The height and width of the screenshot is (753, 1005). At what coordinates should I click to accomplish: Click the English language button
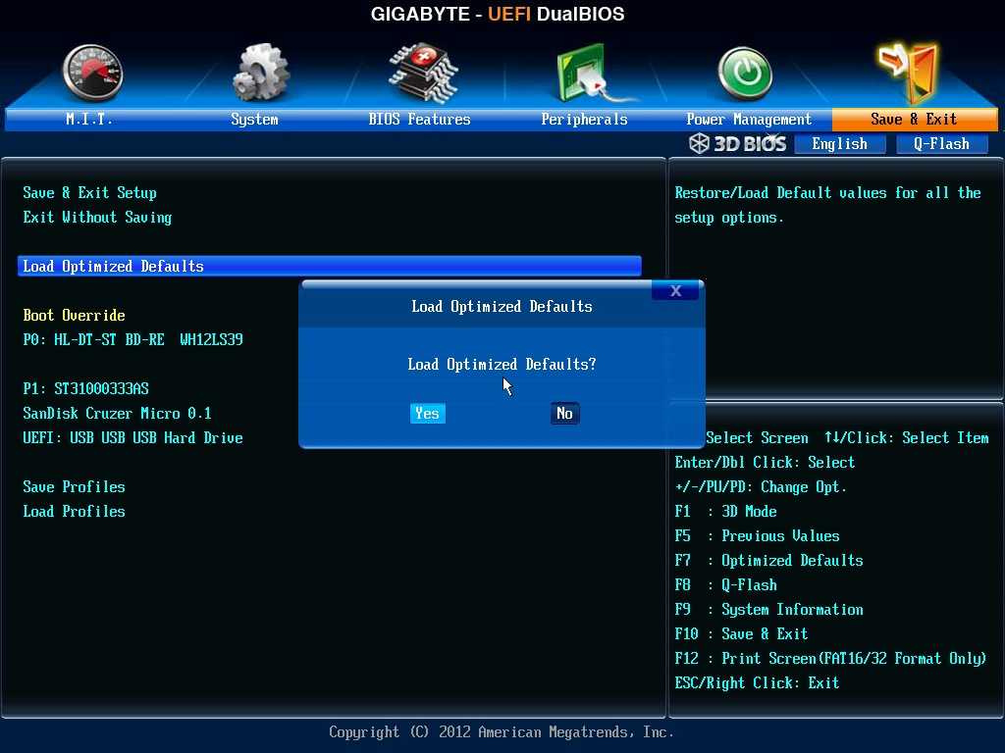tap(840, 144)
